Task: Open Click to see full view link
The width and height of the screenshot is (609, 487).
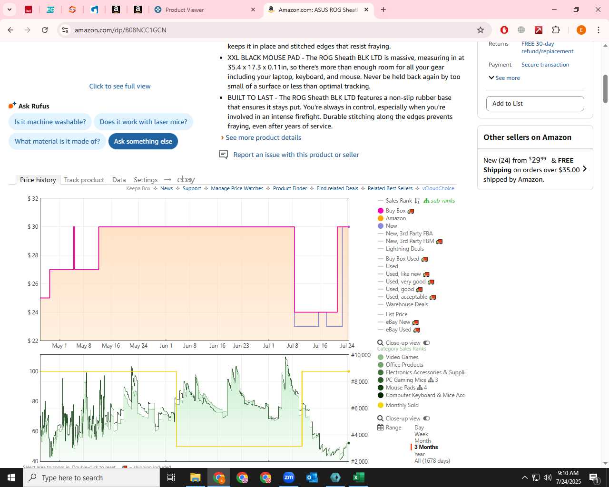Action: (x=120, y=86)
